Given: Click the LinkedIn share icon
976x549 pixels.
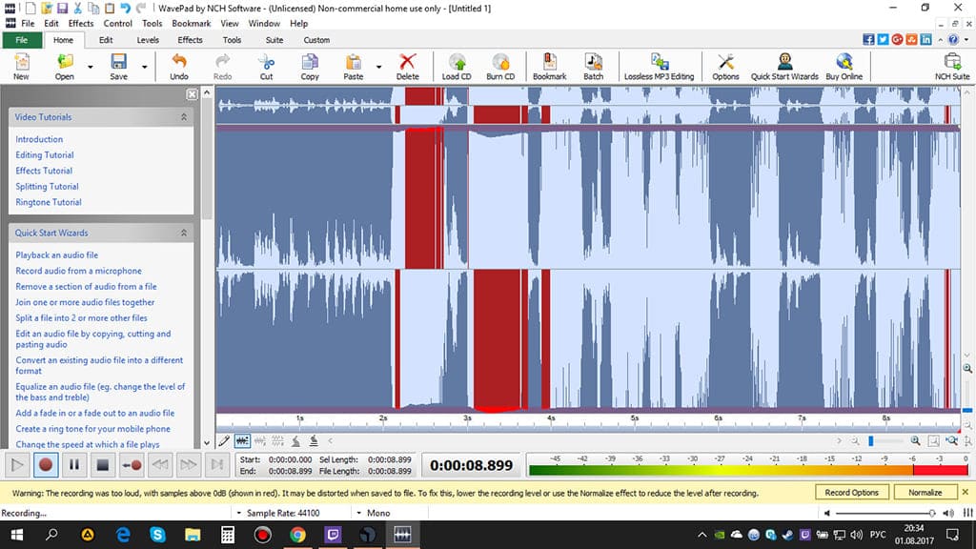Looking at the screenshot, I should tap(926, 40).
